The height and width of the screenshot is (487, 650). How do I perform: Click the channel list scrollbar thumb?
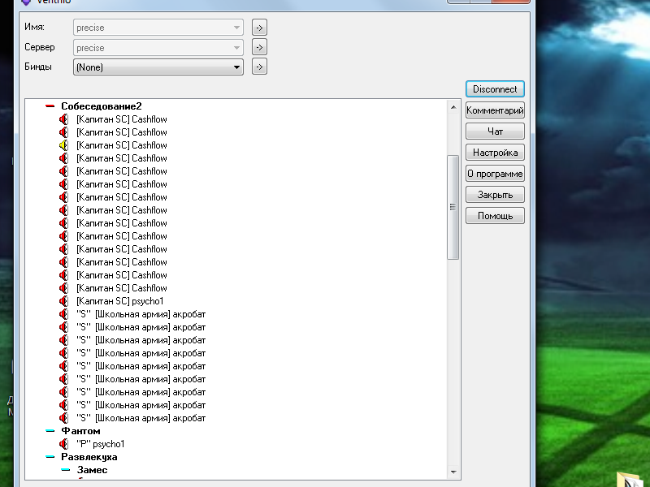point(453,207)
